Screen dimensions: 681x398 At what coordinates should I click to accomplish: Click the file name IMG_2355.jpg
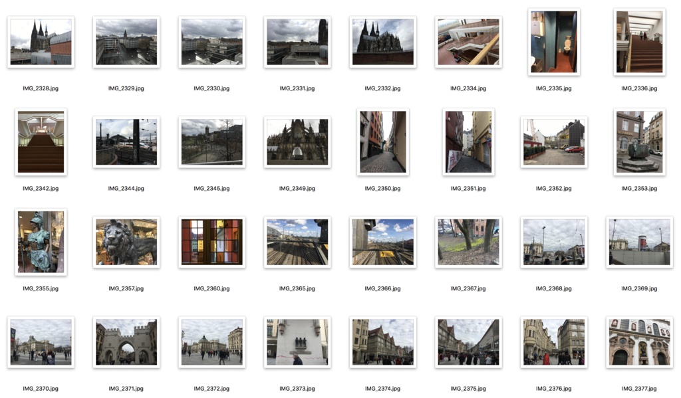tap(41, 288)
